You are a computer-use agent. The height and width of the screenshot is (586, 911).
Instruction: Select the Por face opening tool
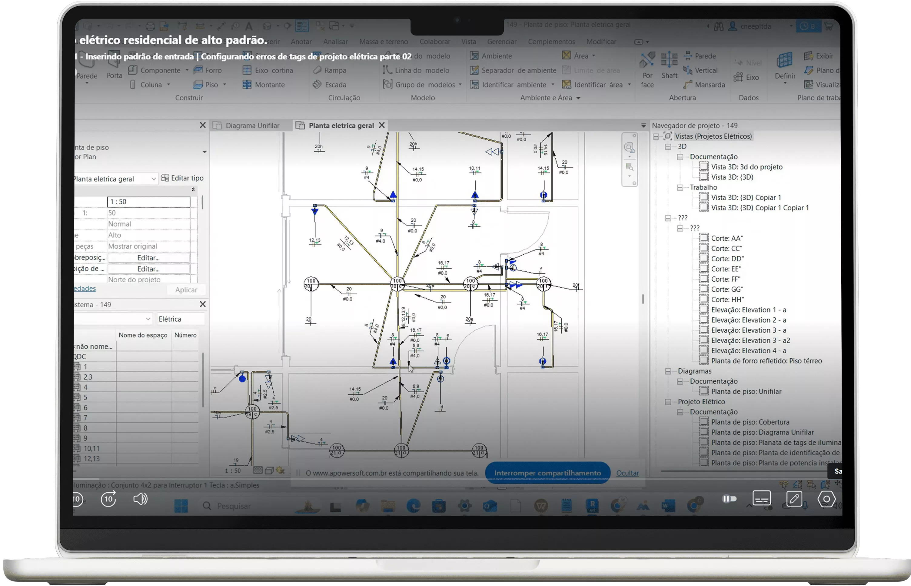click(647, 70)
